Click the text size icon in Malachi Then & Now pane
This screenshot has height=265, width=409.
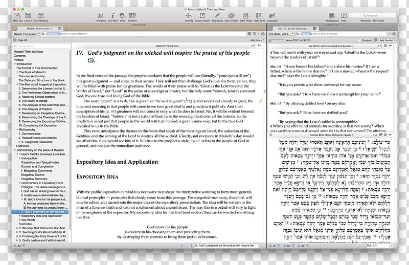[x=253, y=46]
